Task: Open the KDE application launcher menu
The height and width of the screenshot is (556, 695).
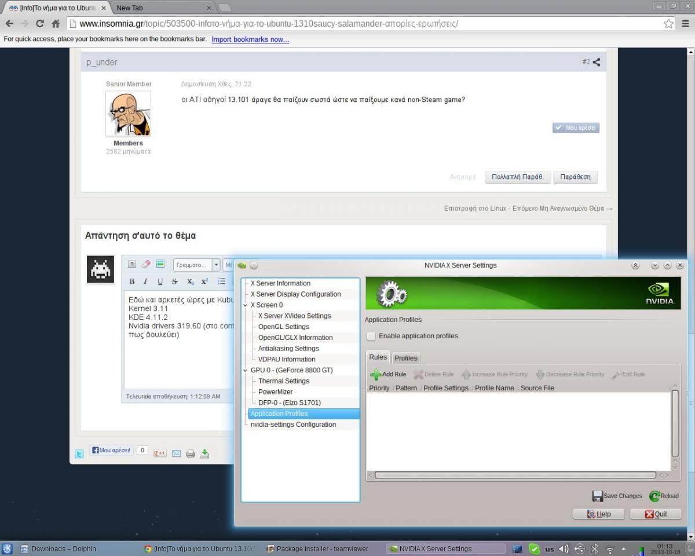Action: (8, 548)
